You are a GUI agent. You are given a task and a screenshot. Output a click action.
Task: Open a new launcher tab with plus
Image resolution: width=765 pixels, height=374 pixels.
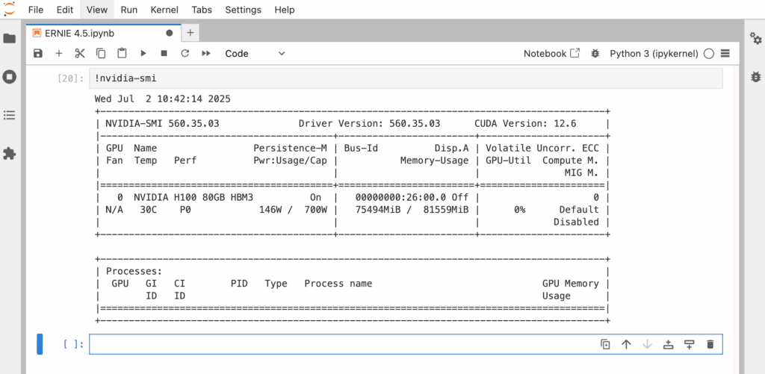click(191, 33)
